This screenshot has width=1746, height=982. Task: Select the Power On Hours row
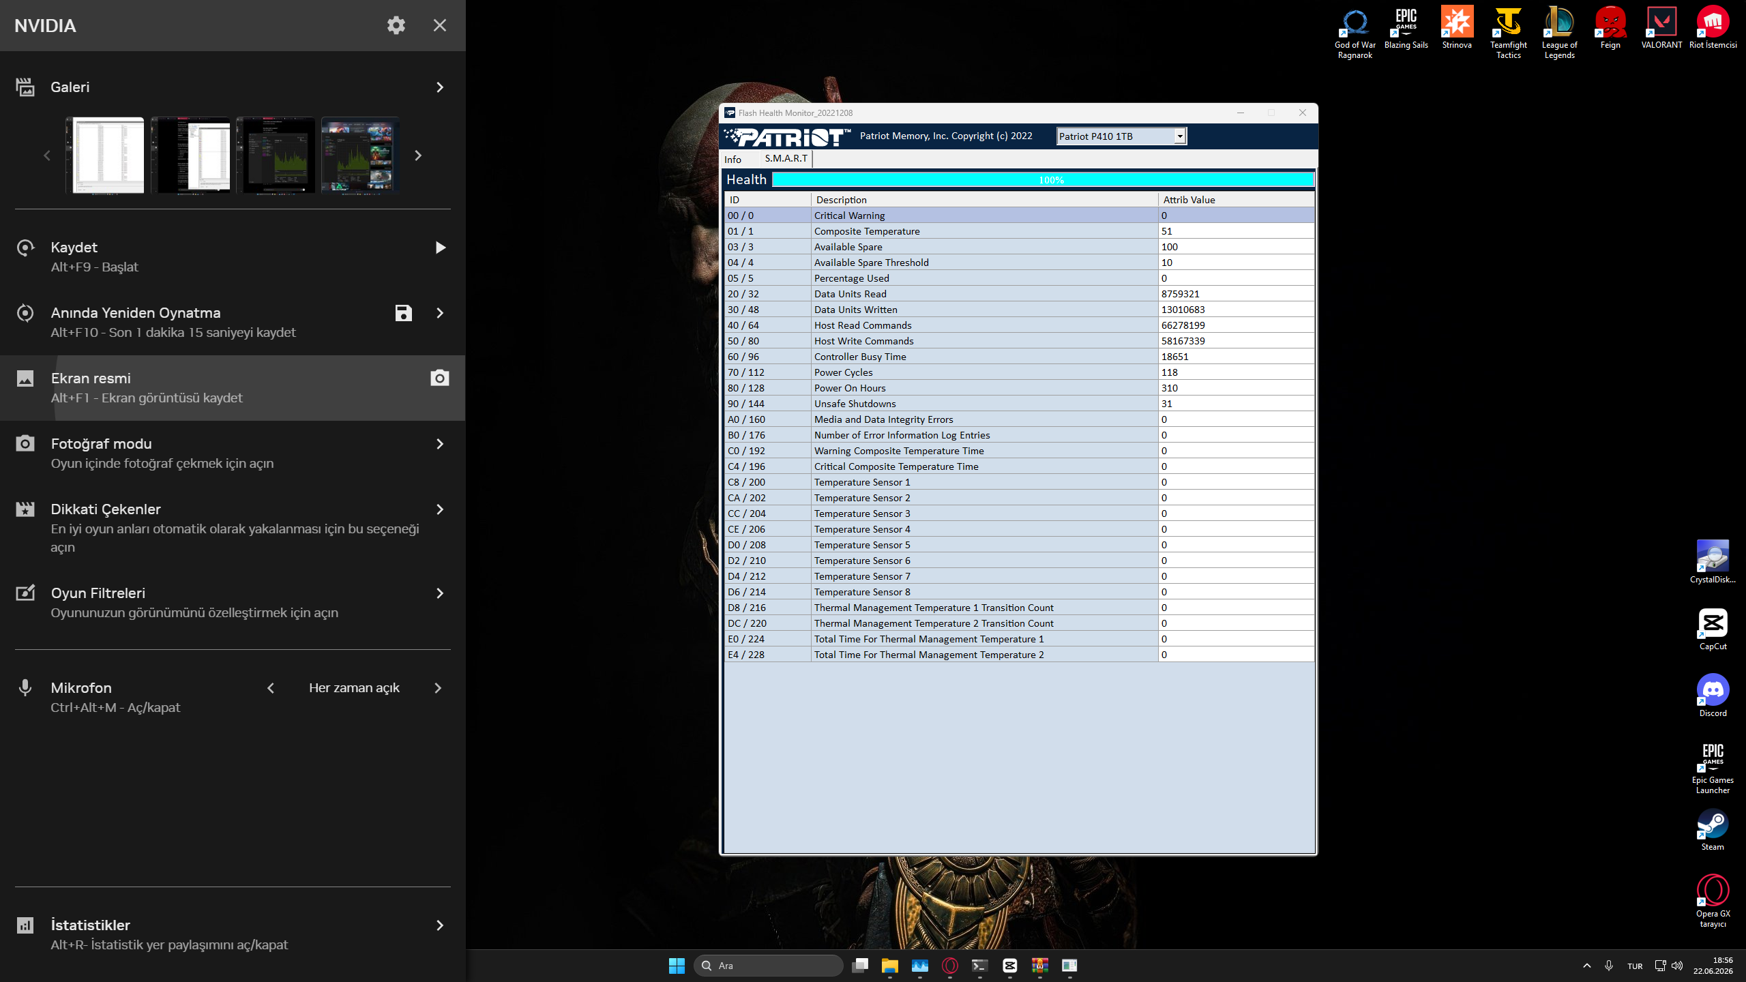coord(1020,388)
